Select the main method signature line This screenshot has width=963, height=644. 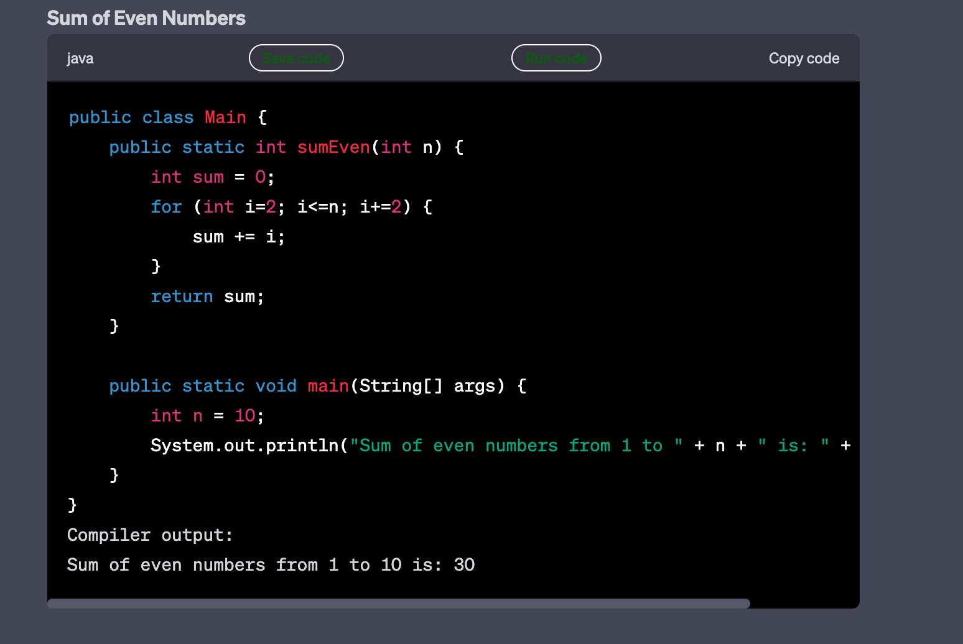tap(317, 385)
